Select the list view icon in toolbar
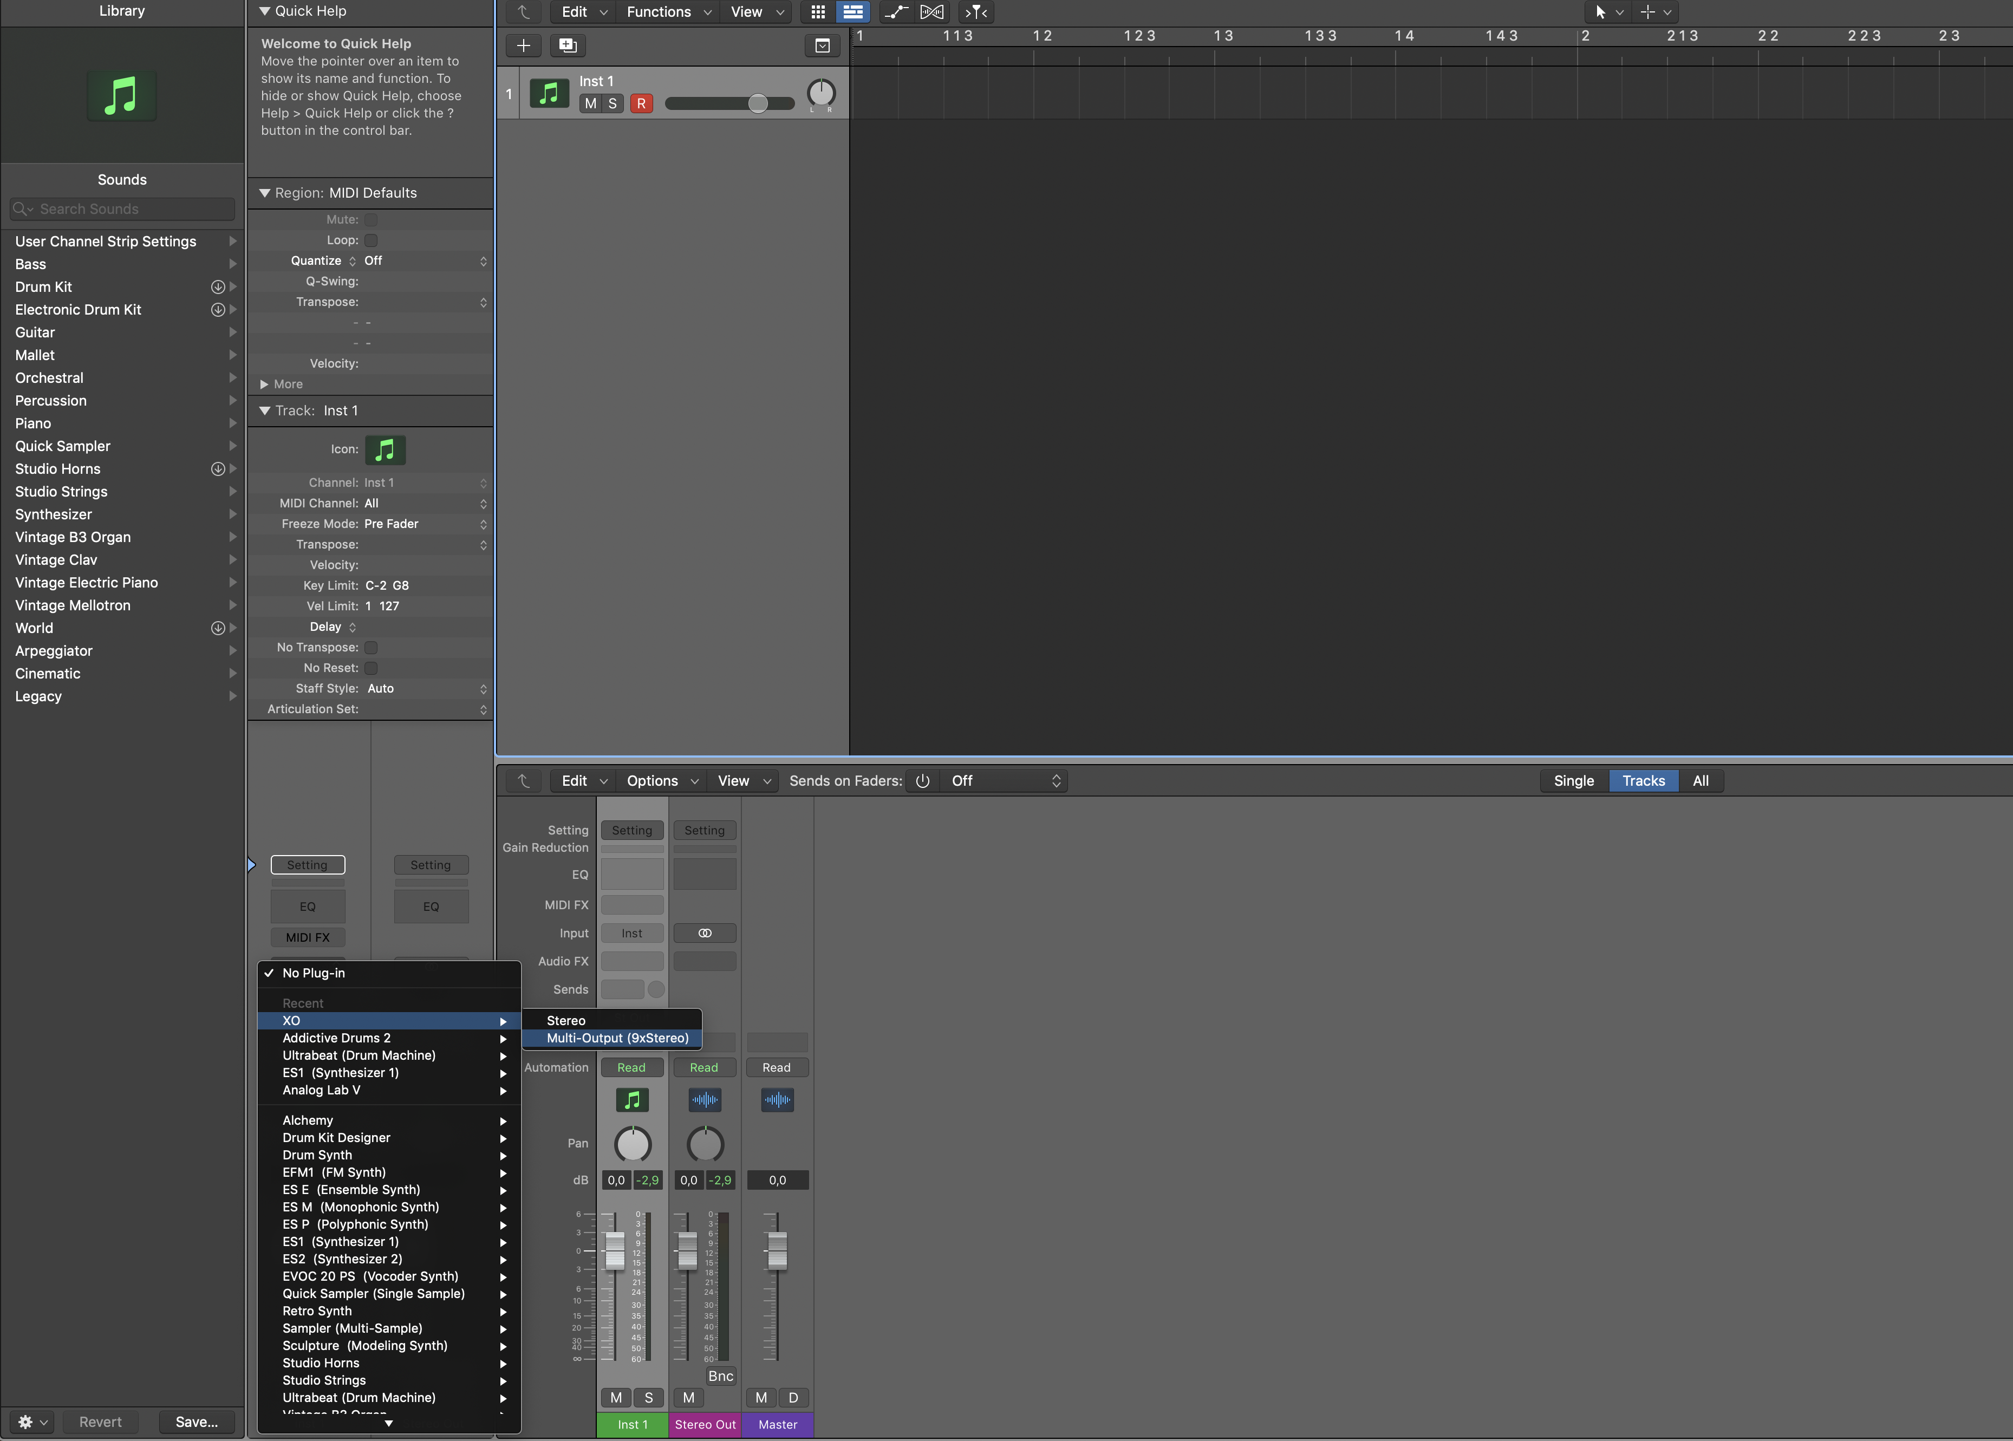Screen dimensions: 2013x1441 pos(852,11)
